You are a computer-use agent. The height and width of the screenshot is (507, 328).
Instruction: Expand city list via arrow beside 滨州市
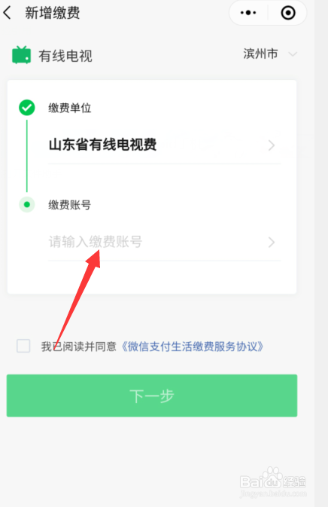point(293,54)
